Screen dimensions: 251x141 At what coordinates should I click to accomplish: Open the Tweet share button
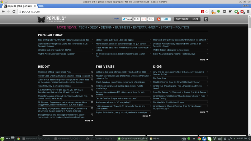[127, 19]
